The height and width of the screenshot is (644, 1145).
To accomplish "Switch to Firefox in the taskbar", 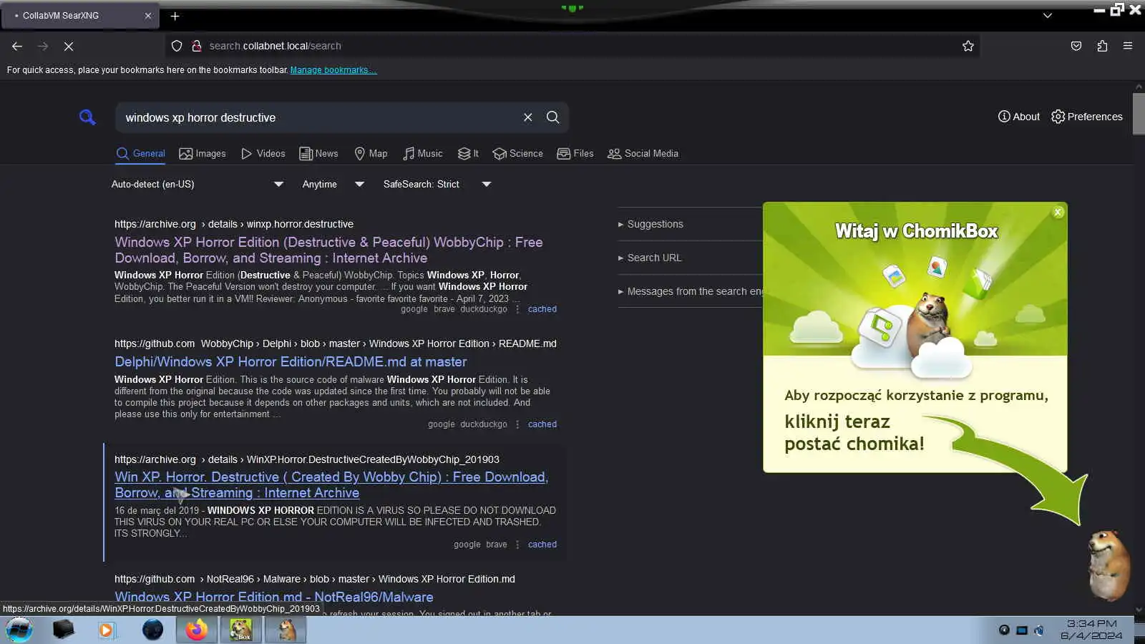I will pyautogui.click(x=197, y=630).
